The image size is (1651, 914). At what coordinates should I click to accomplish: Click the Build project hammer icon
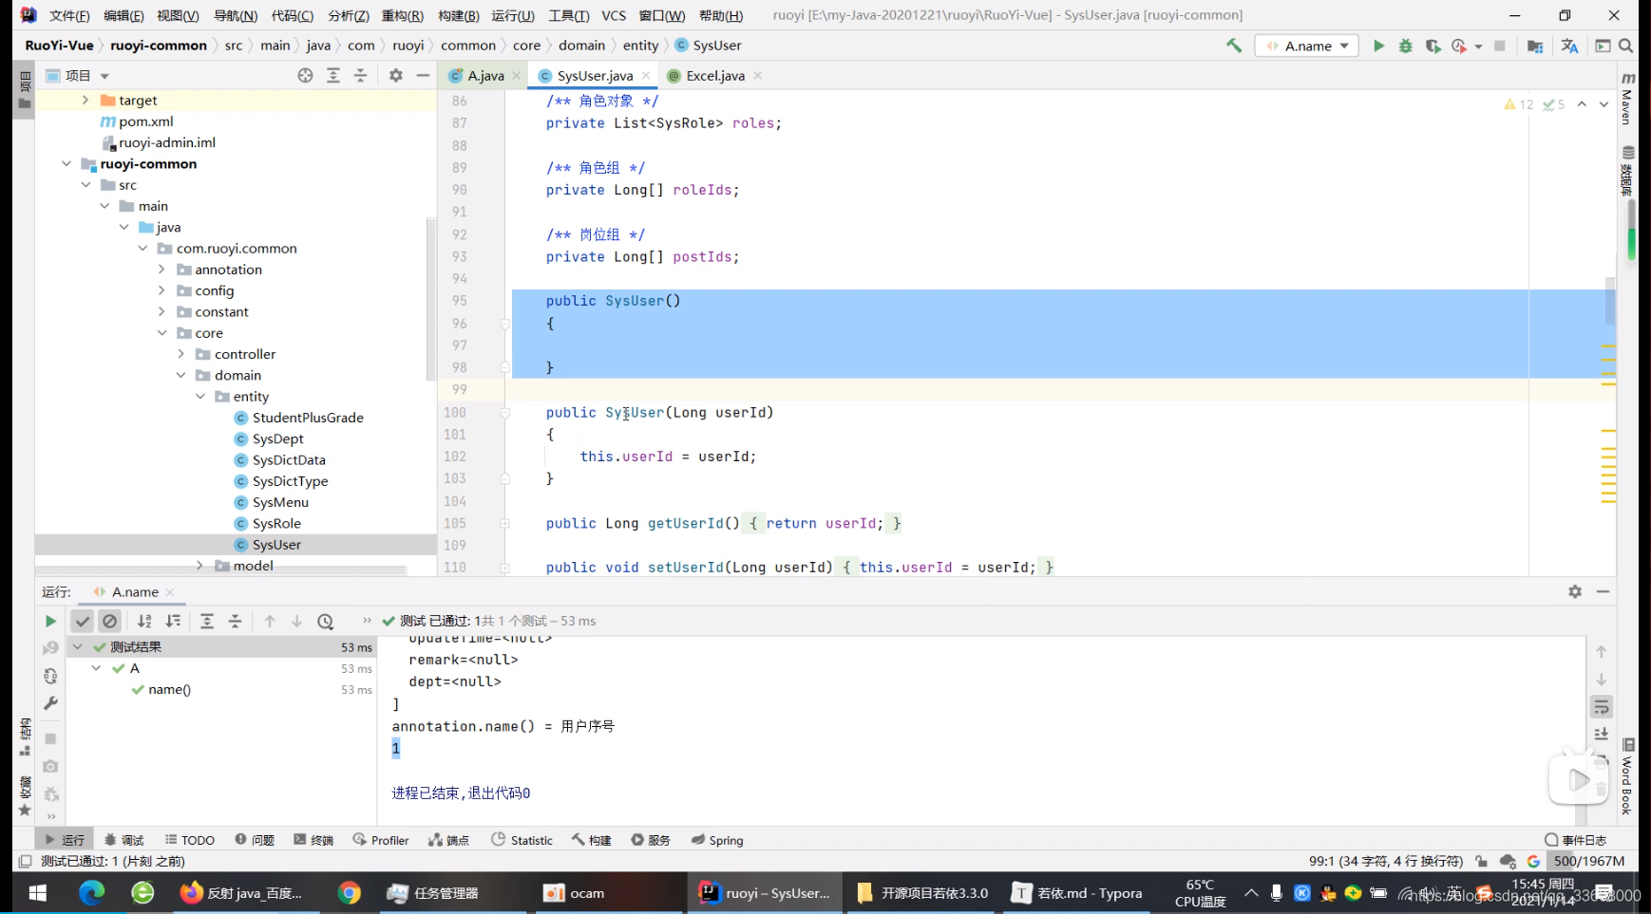click(x=1234, y=45)
